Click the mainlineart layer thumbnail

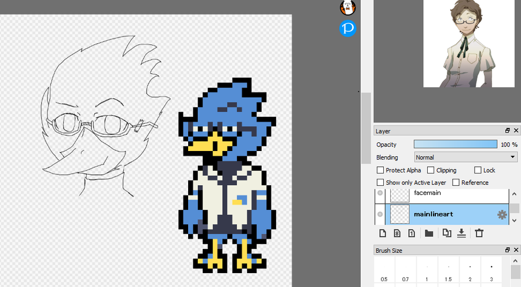click(x=399, y=215)
